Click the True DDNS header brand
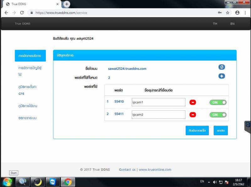 point(23,24)
